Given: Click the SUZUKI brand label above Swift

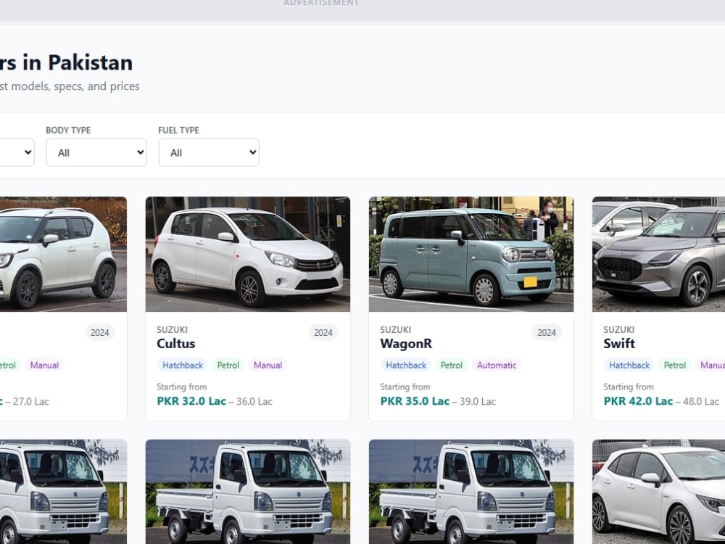Looking at the screenshot, I should [x=618, y=330].
